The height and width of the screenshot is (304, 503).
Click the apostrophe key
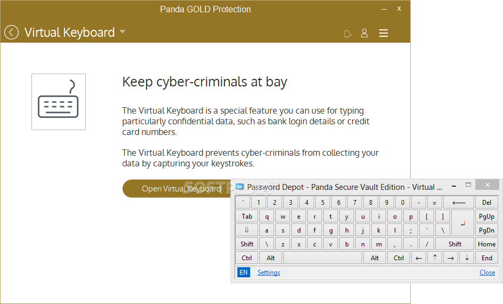pos(427,230)
